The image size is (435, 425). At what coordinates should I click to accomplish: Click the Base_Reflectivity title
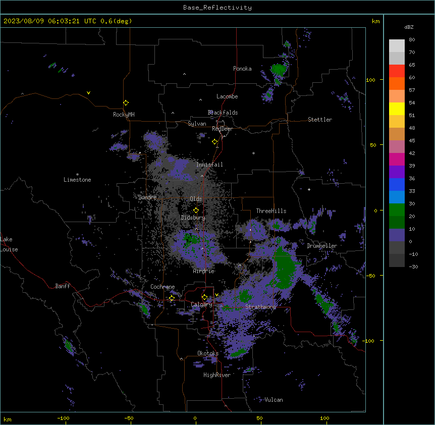pos(217,8)
